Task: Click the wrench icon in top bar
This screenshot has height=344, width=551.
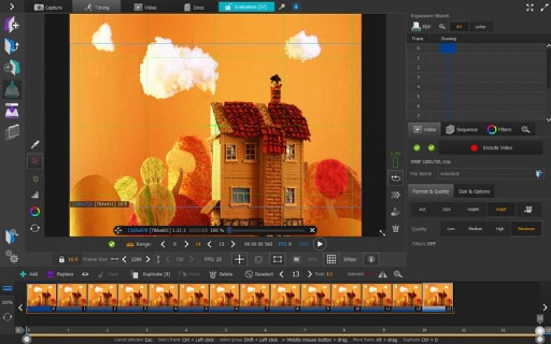Action: pos(282,7)
